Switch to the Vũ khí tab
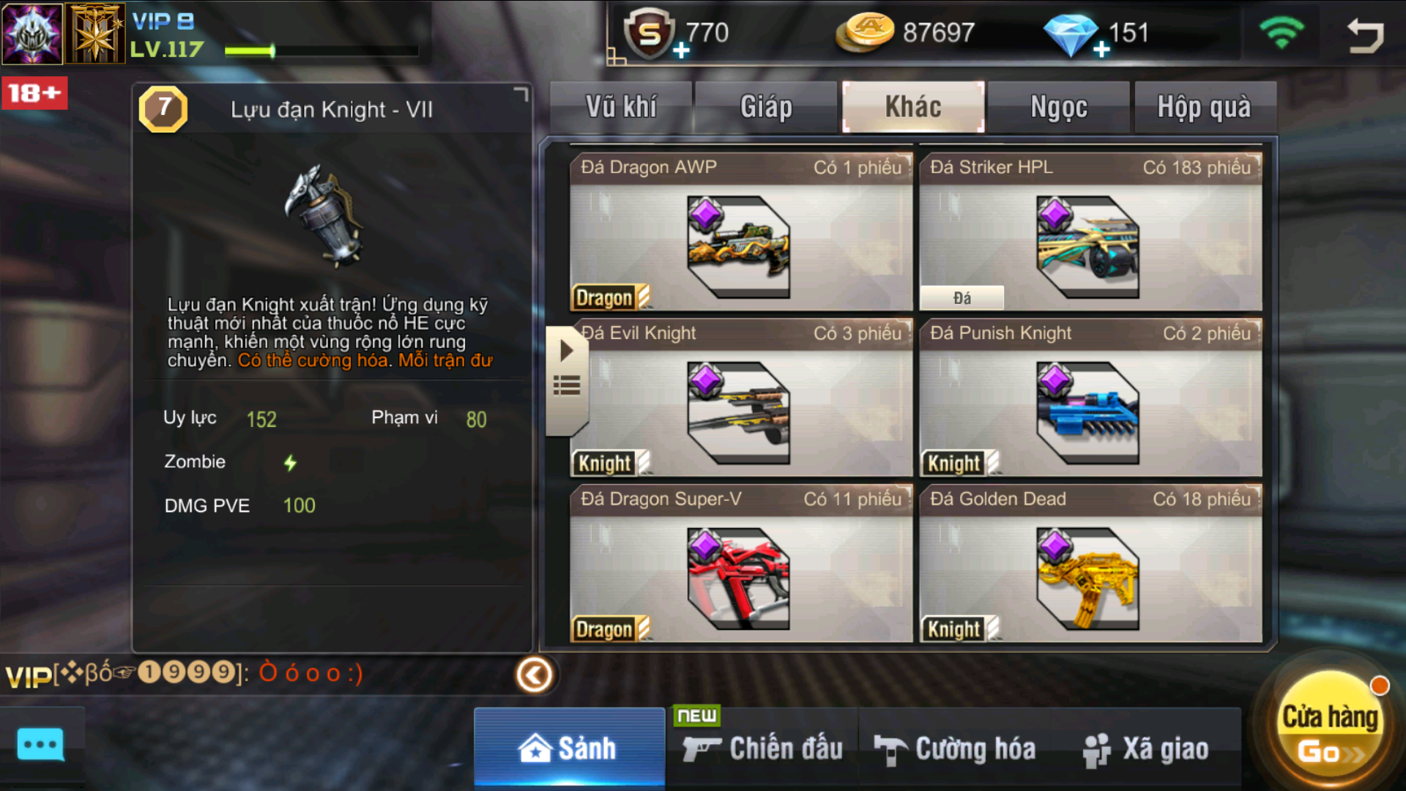 coord(621,107)
